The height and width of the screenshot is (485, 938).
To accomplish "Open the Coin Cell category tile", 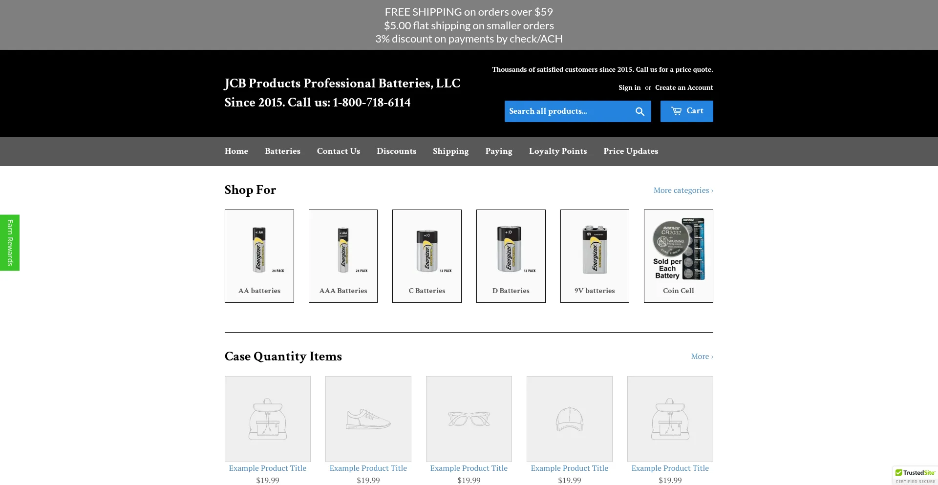I will tap(678, 256).
